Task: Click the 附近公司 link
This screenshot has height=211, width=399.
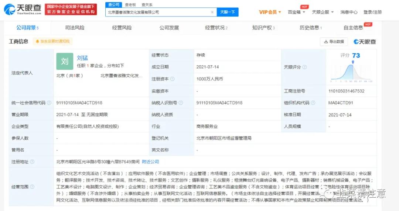Action: (150, 162)
